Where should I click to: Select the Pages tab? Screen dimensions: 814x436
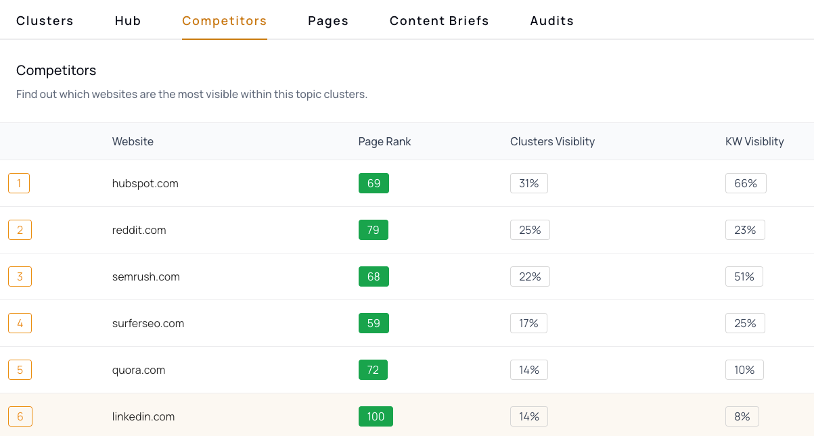[x=327, y=20]
